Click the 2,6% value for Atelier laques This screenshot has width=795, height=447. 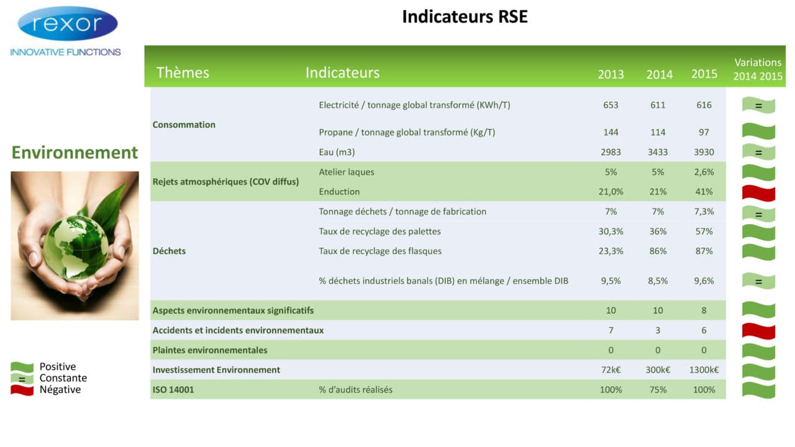pyautogui.click(x=704, y=172)
